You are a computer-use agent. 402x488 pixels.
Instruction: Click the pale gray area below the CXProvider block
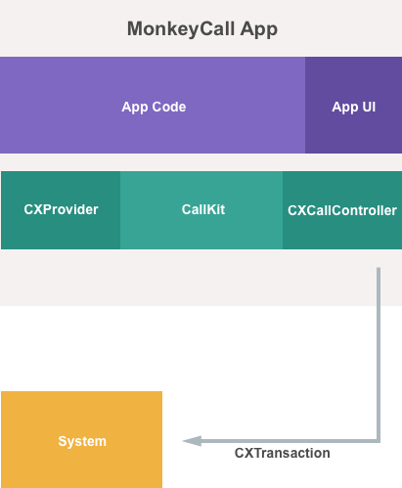pyautogui.click(x=61, y=277)
